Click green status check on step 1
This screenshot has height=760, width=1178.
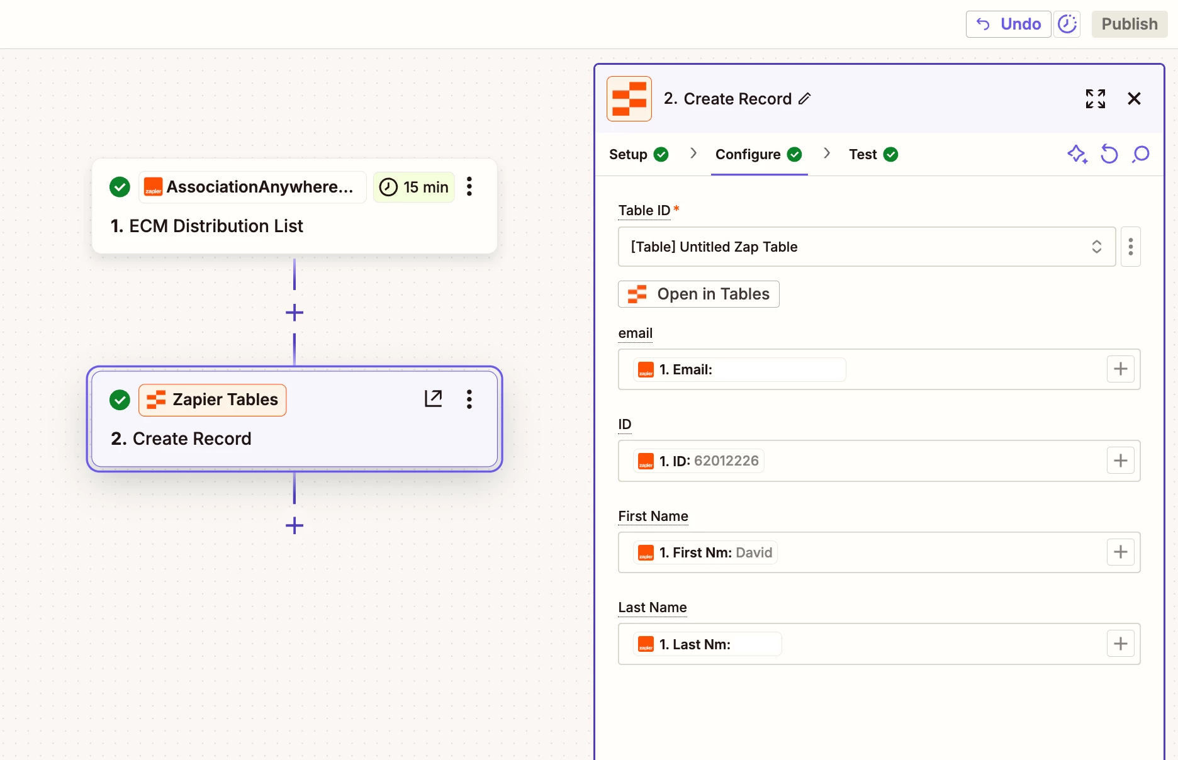click(120, 187)
